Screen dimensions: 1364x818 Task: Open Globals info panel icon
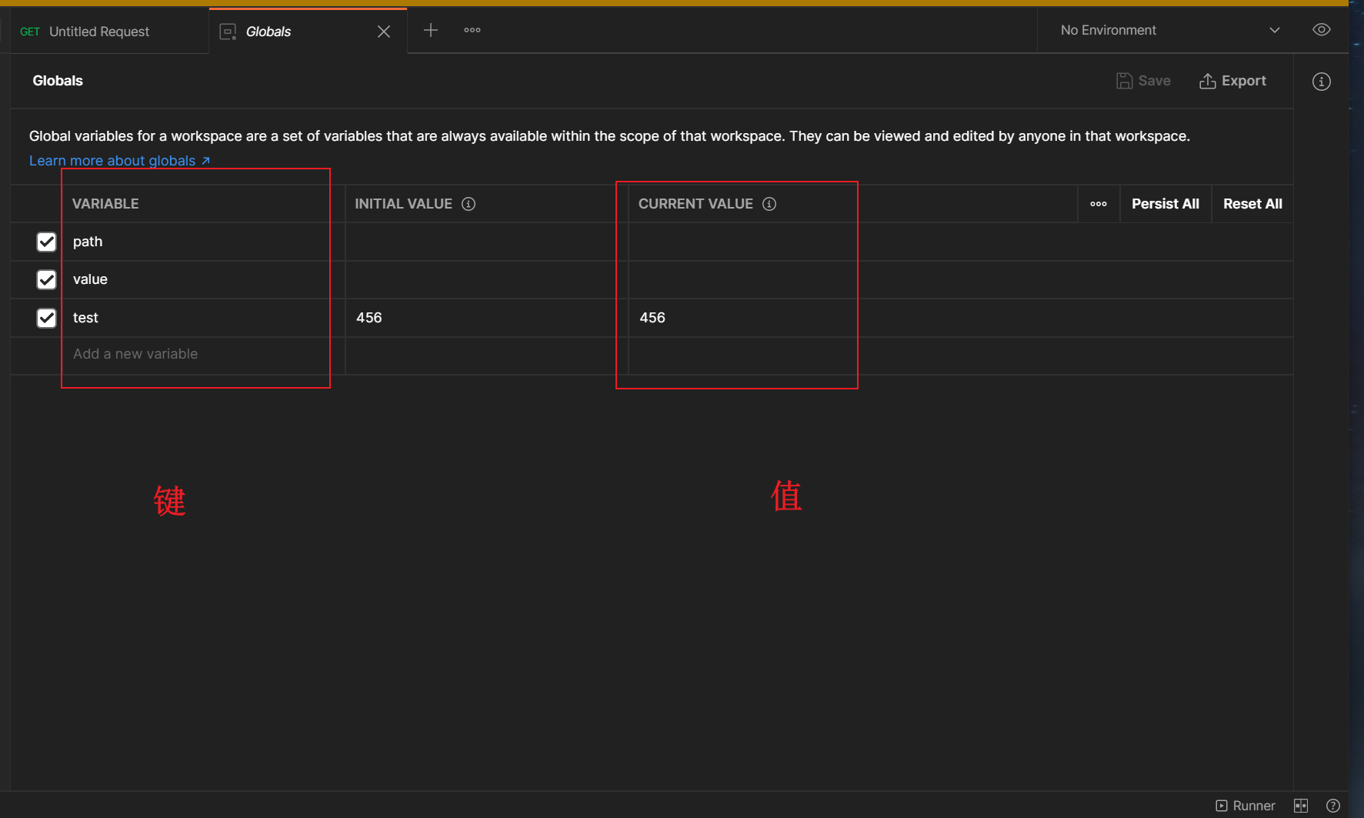[1321, 82]
